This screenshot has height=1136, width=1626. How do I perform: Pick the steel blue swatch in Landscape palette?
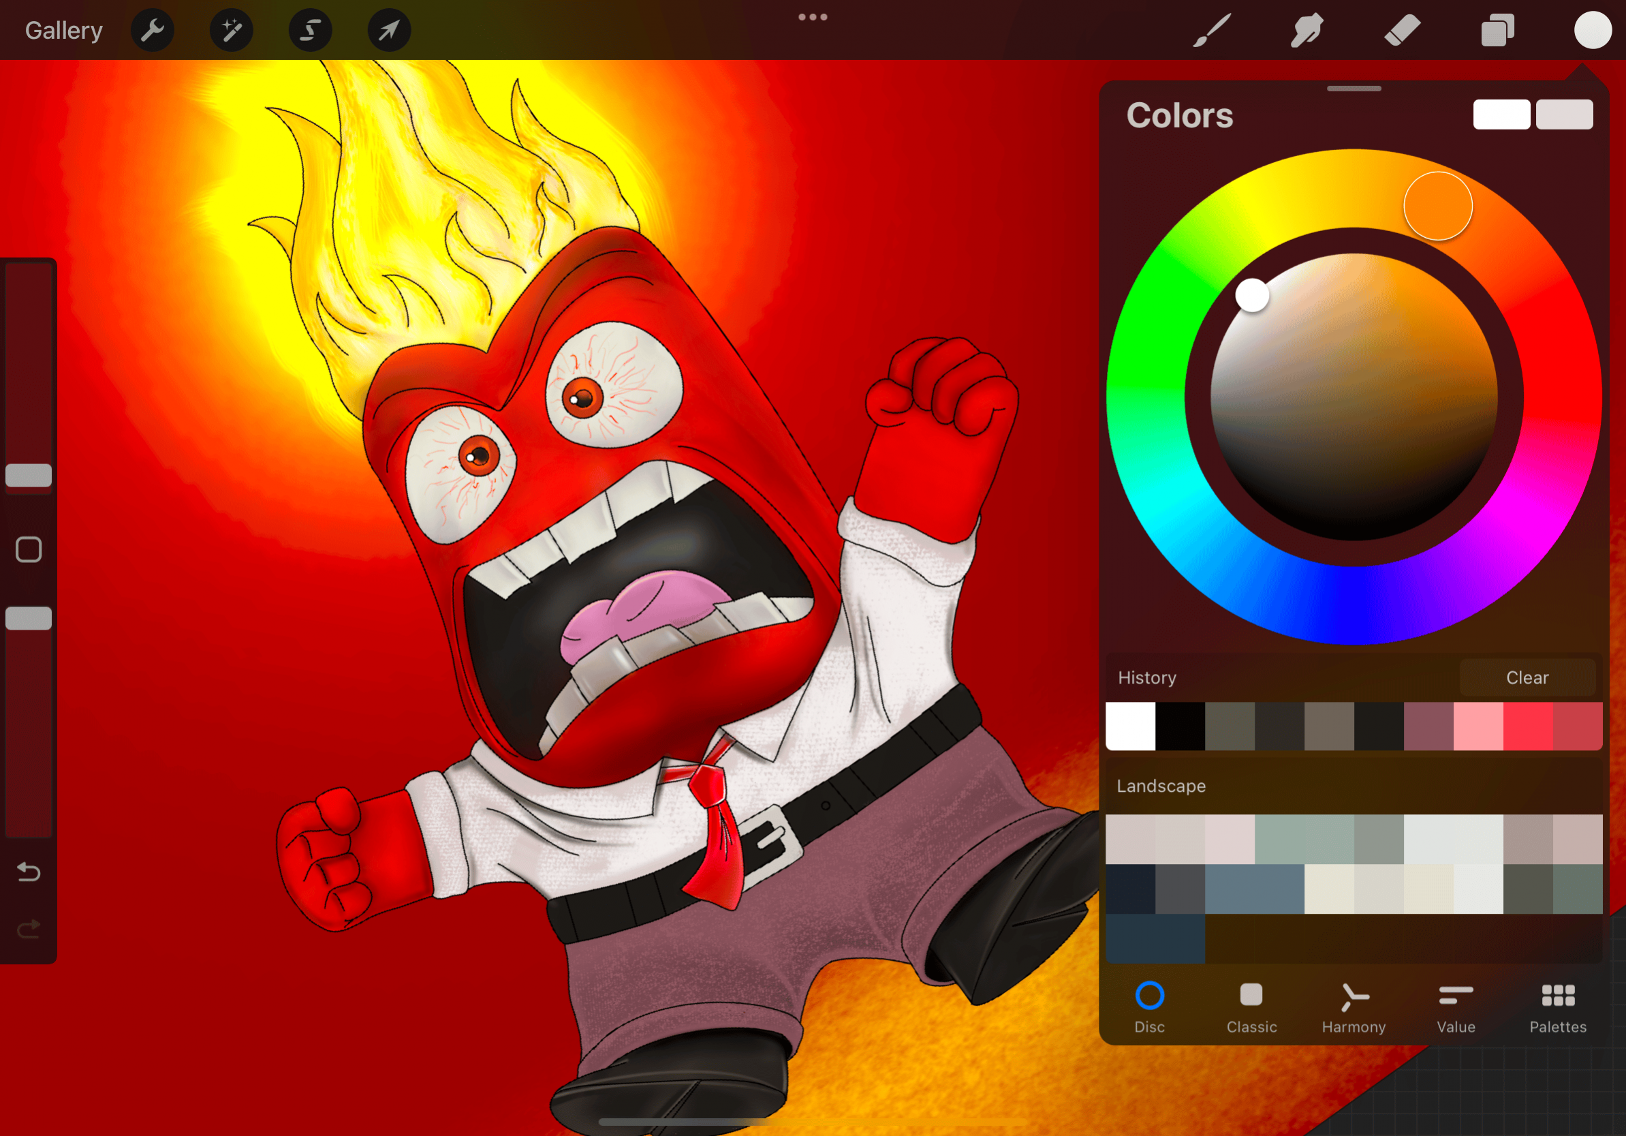pos(1254,889)
